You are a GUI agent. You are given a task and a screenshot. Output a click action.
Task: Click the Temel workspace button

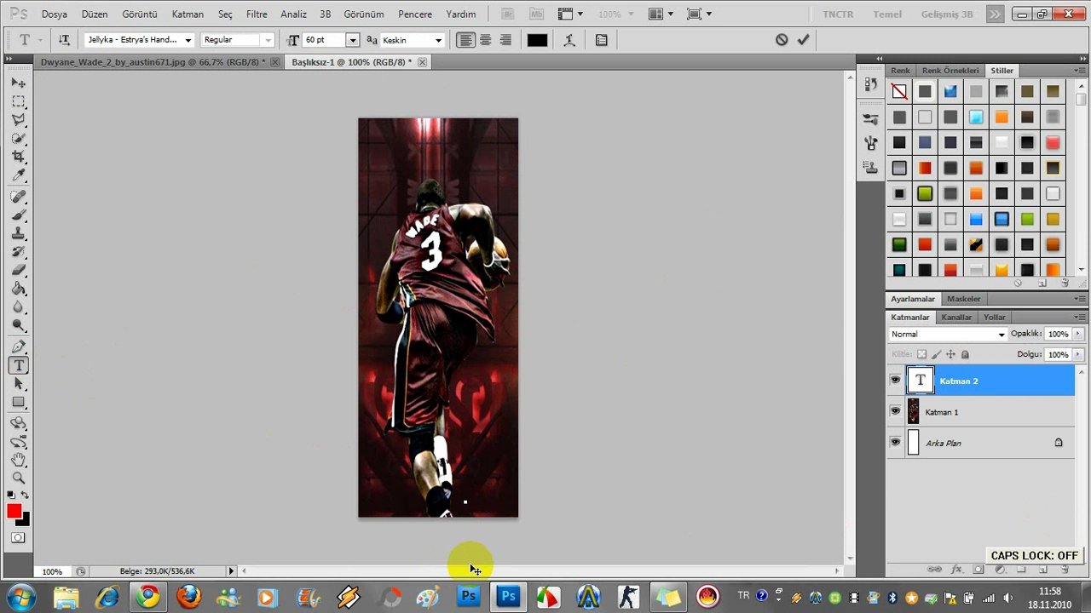pyautogui.click(x=887, y=14)
